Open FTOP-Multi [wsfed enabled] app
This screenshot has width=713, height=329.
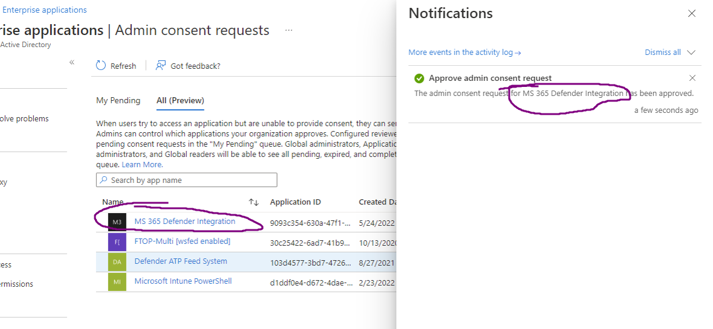(x=183, y=241)
